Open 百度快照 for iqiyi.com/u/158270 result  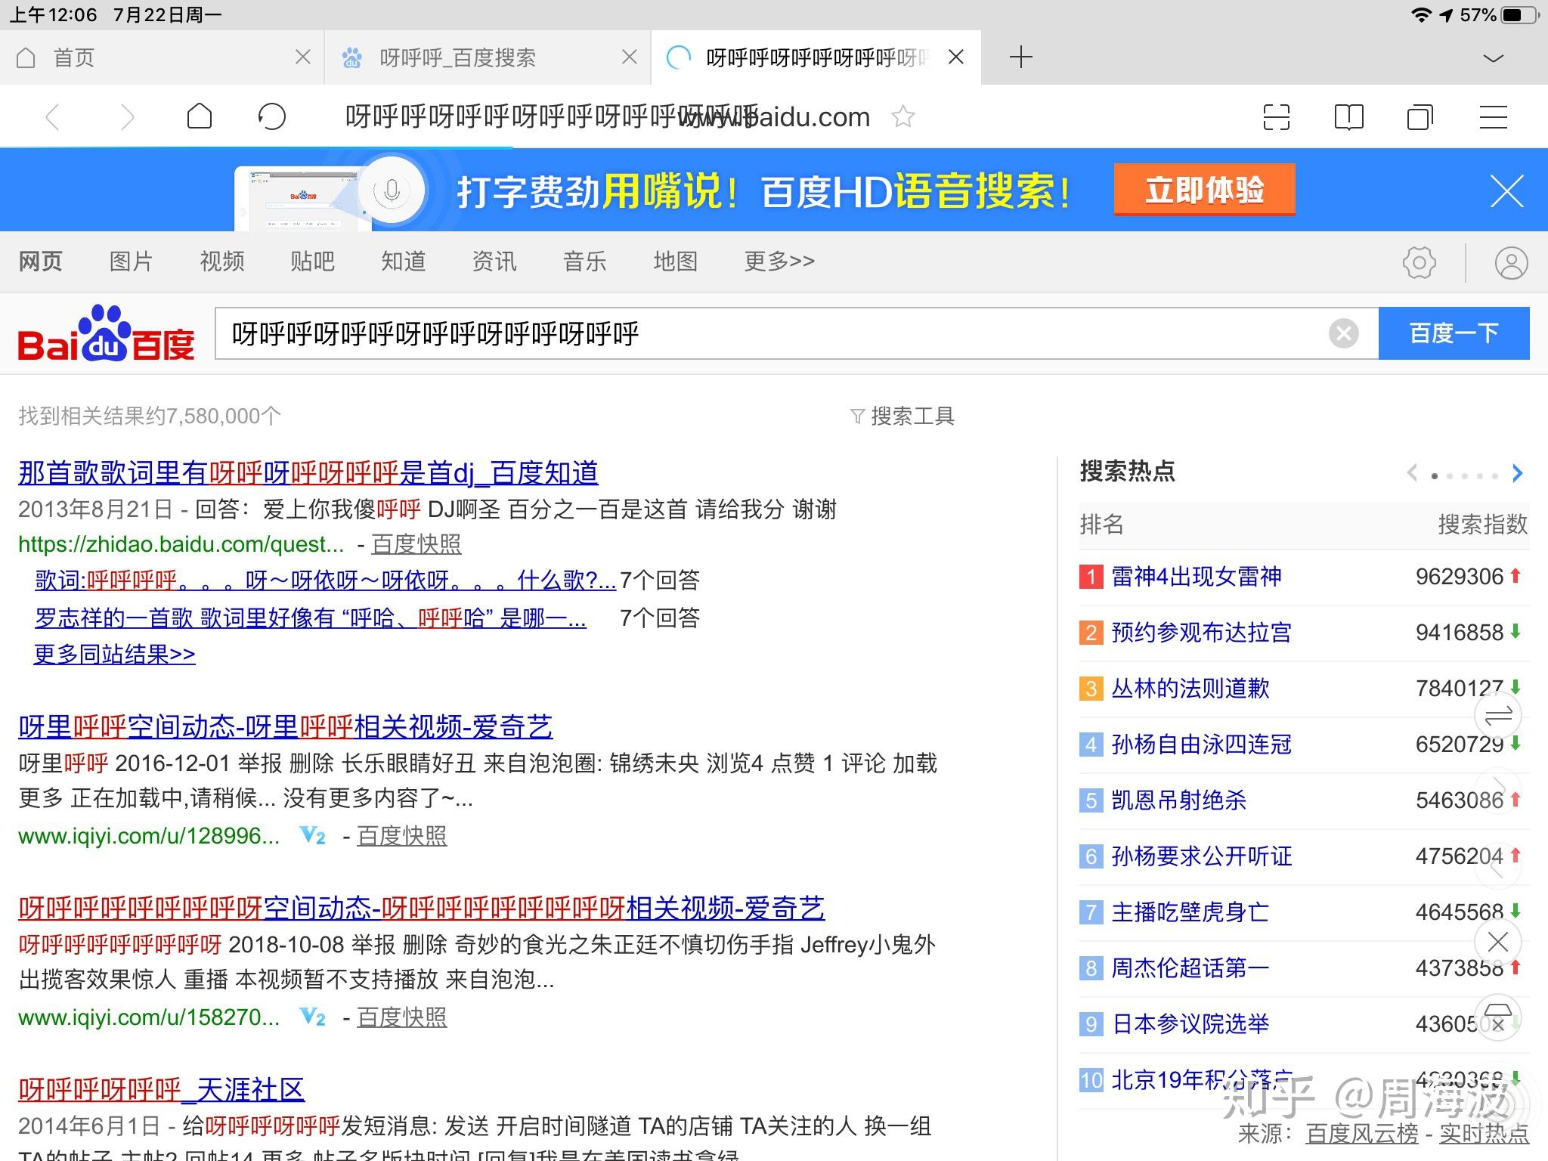pos(402,1017)
